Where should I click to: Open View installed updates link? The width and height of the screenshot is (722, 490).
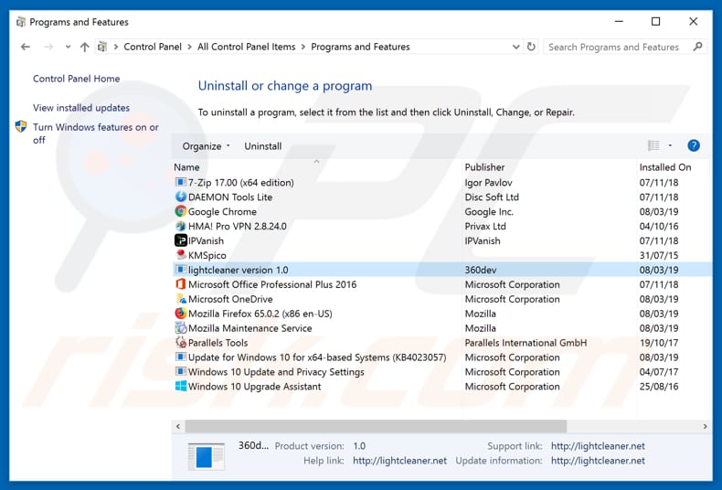click(x=81, y=108)
